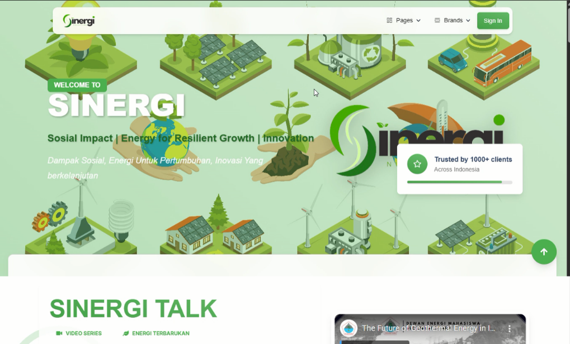Click the Sosial Impact tagline text

(x=181, y=138)
